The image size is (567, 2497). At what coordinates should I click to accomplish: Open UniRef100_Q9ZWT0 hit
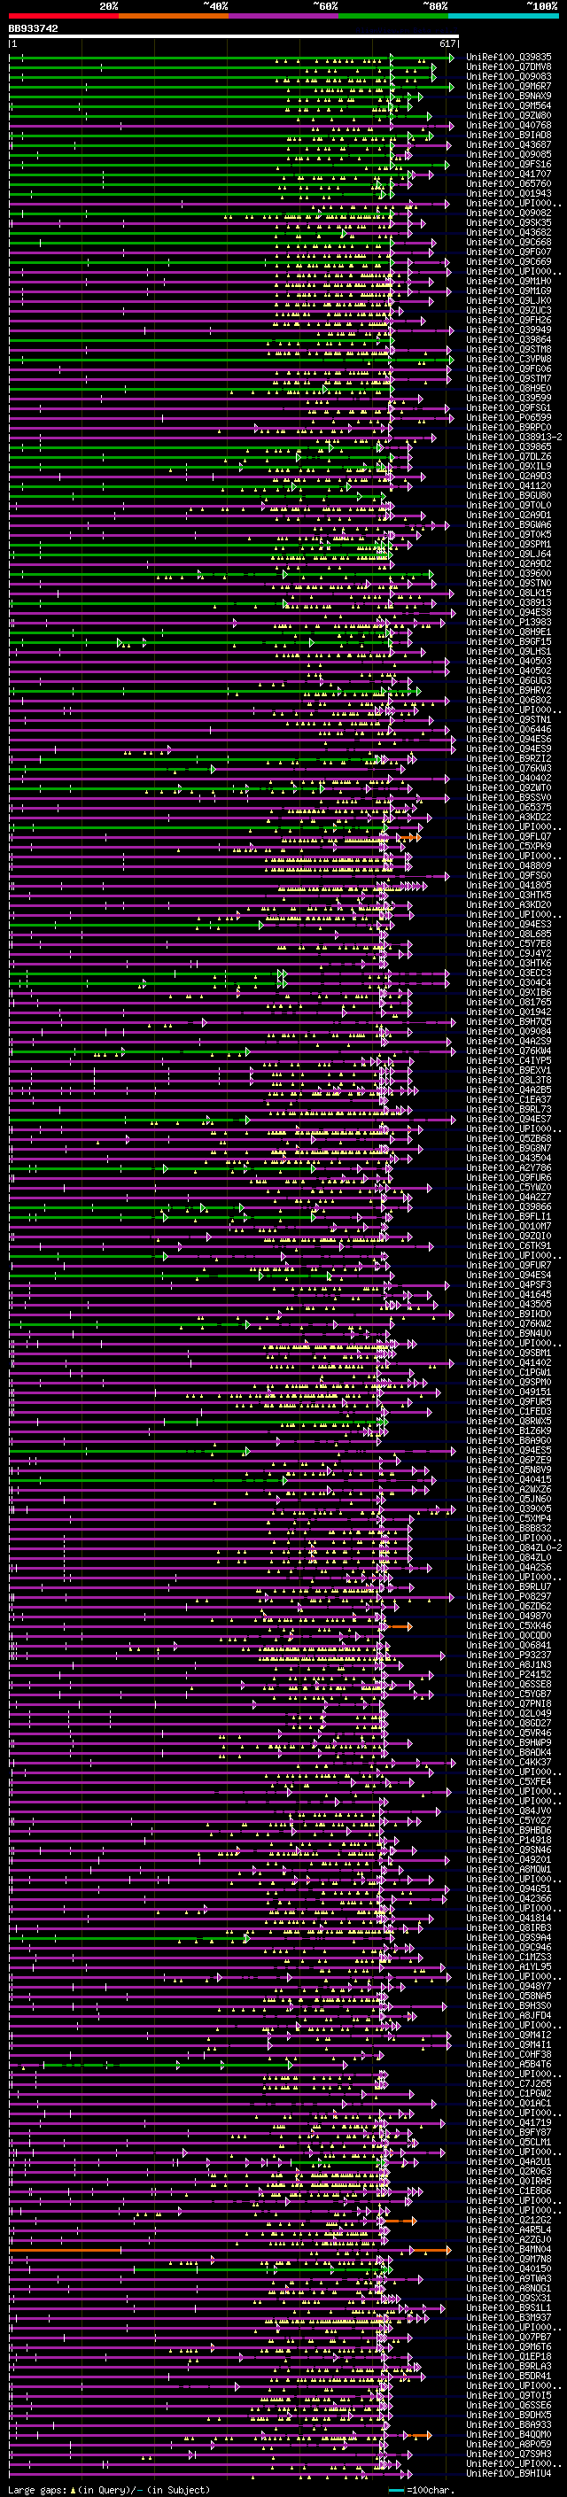click(x=509, y=788)
